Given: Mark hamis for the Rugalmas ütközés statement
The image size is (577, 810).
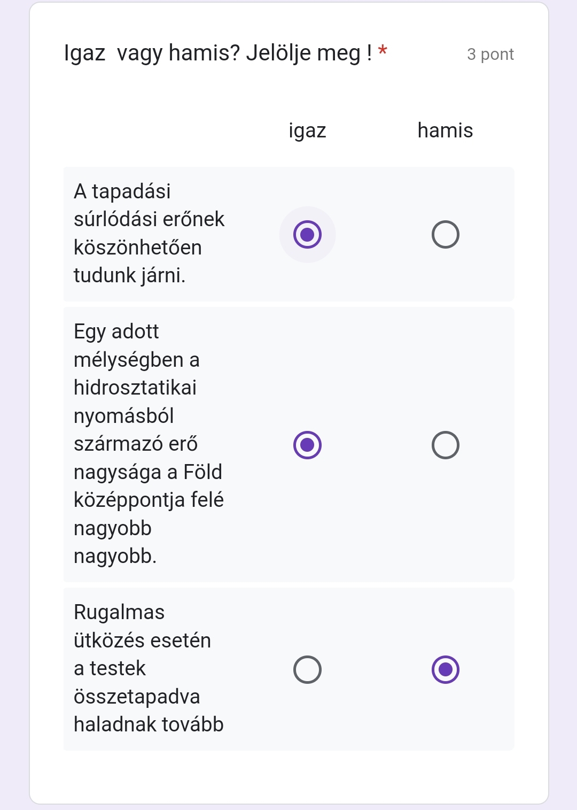Looking at the screenshot, I should pos(446,669).
